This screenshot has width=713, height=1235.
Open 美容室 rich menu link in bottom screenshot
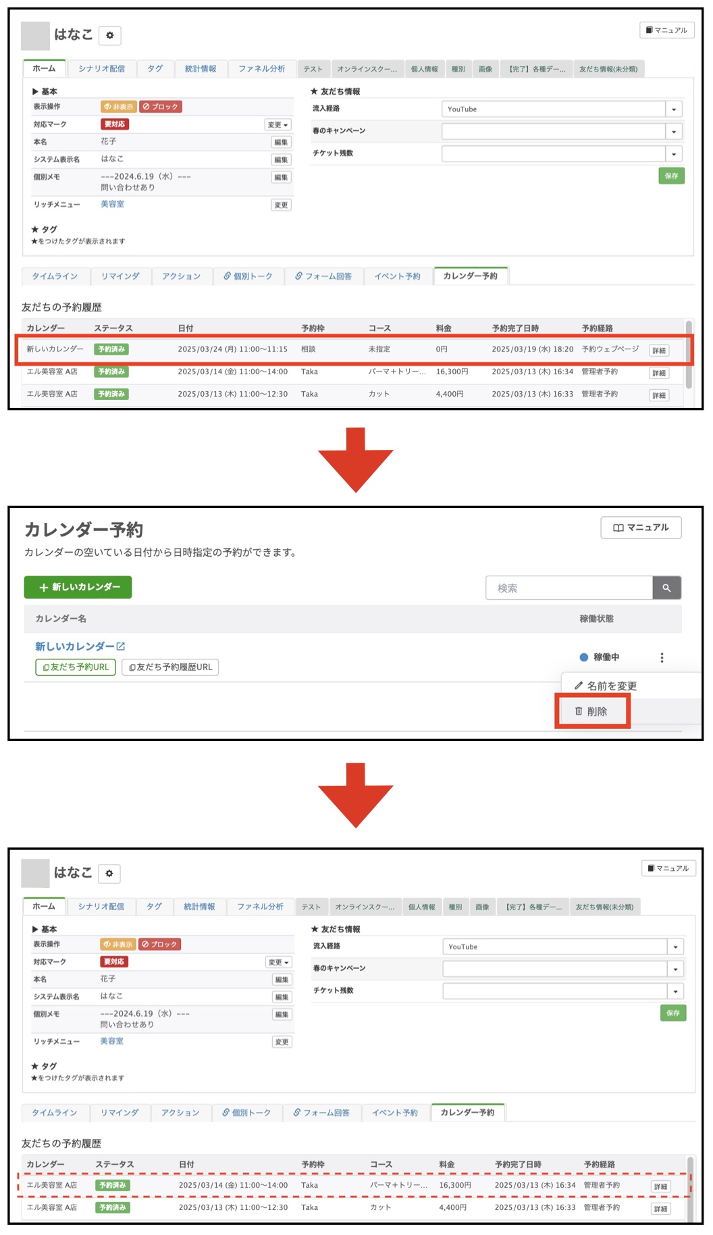point(111,1041)
